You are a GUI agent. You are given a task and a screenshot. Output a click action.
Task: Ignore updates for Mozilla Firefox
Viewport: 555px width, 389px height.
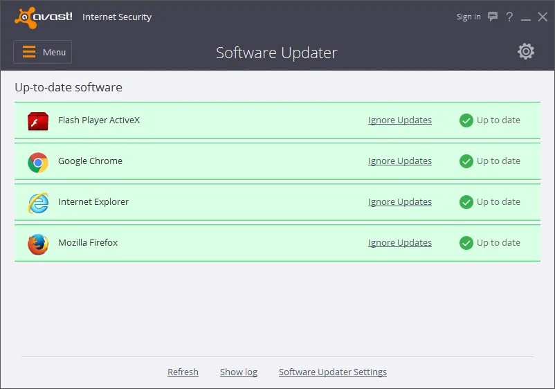coord(399,243)
